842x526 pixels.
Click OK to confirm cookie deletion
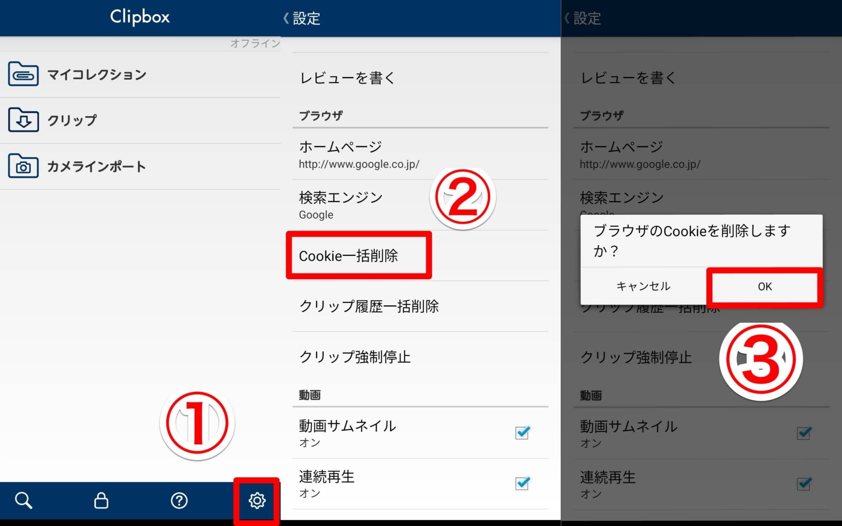click(x=763, y=286)
